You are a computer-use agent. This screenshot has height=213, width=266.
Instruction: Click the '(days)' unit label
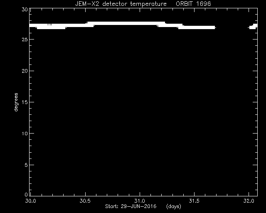(x=174, y=206)
